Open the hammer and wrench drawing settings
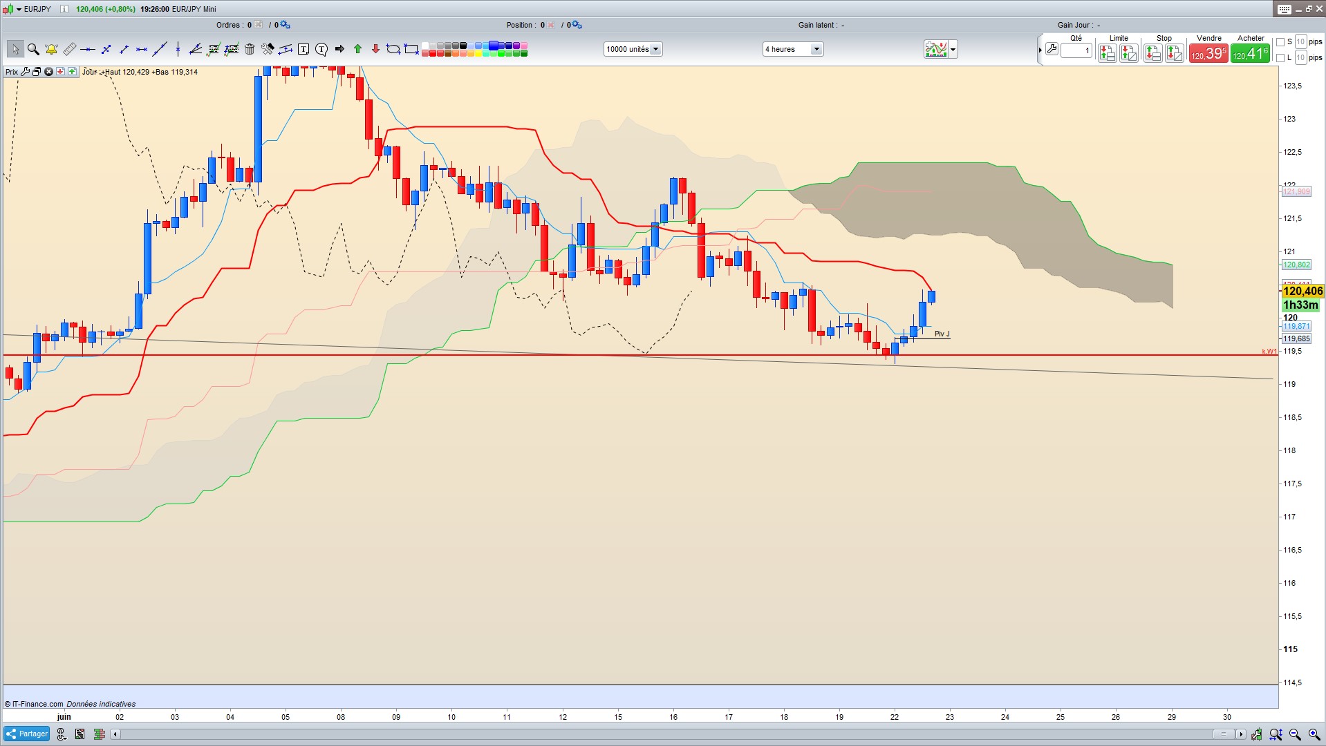Screen dimensions: 1326x746 268,49
